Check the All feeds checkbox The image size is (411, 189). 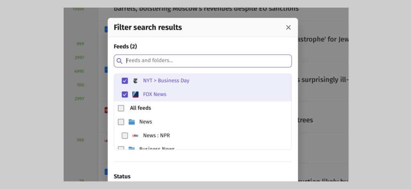coord(121,108)
